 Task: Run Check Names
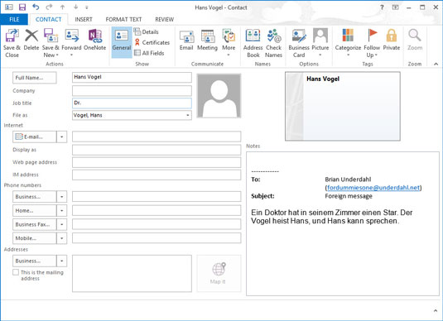pyautogui.click(x=273, y=43)
